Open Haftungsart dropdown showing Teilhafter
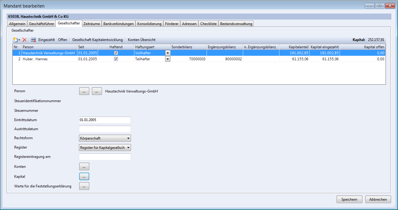The width and height of the screenshot is (398, 210). pos(168,59)
